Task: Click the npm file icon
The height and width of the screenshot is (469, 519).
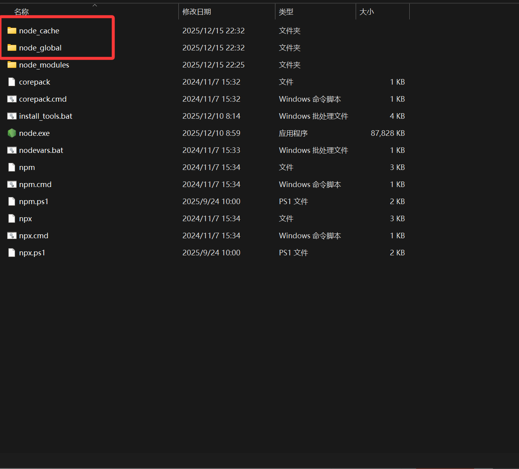Action: click(x=12, y=167)
